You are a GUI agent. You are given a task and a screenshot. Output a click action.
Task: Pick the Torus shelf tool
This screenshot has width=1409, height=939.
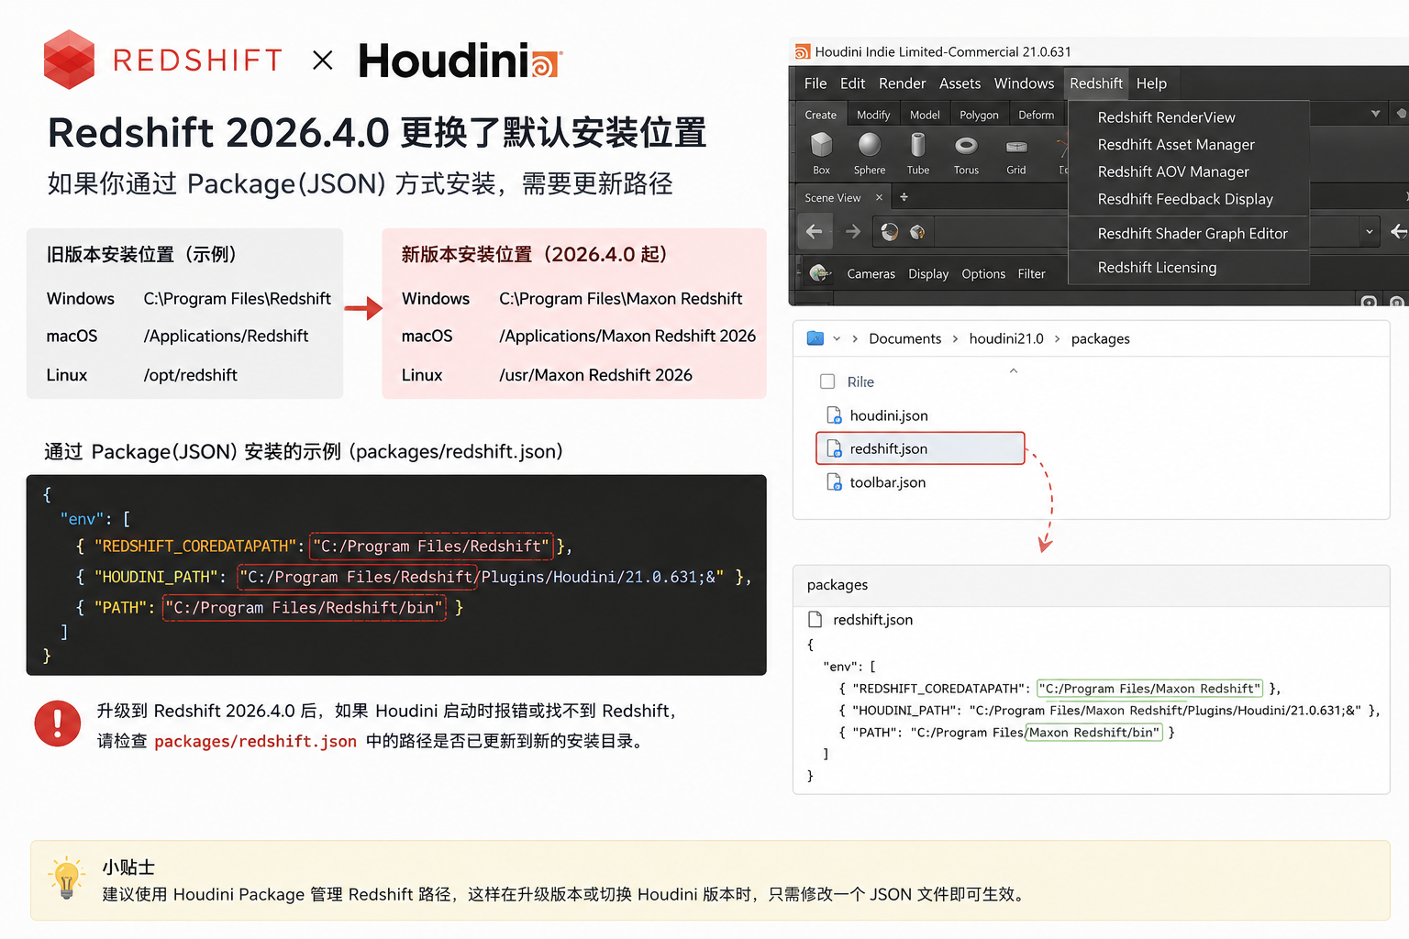(x=966, y=152)
